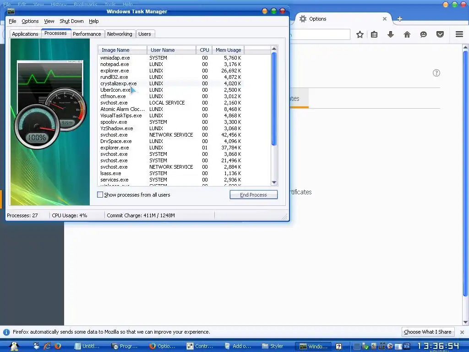Switch to the Styler taskbar button
This screenshot has width=469, height=352.
(x=273, y=346)
